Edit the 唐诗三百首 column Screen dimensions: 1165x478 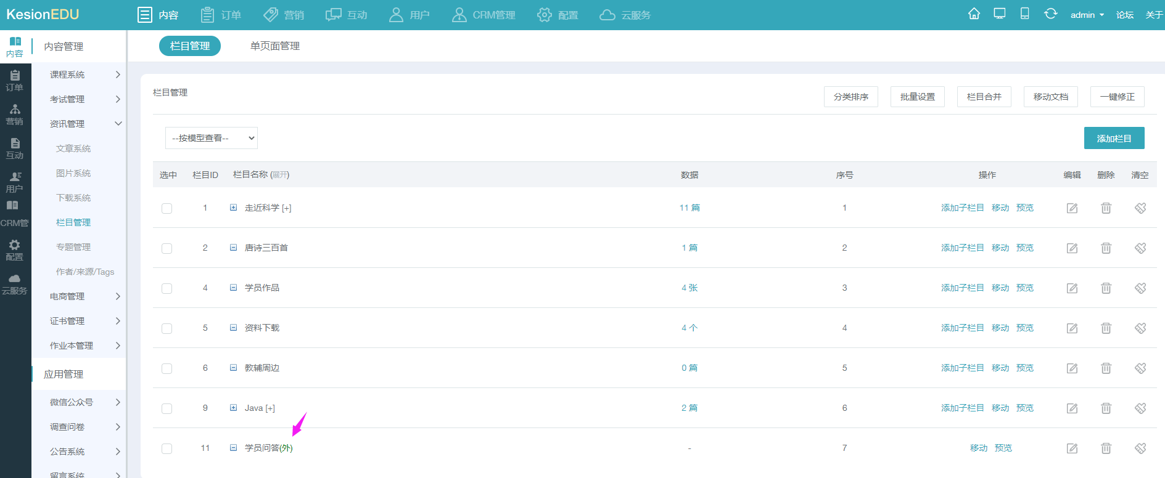click(1072, 248)
